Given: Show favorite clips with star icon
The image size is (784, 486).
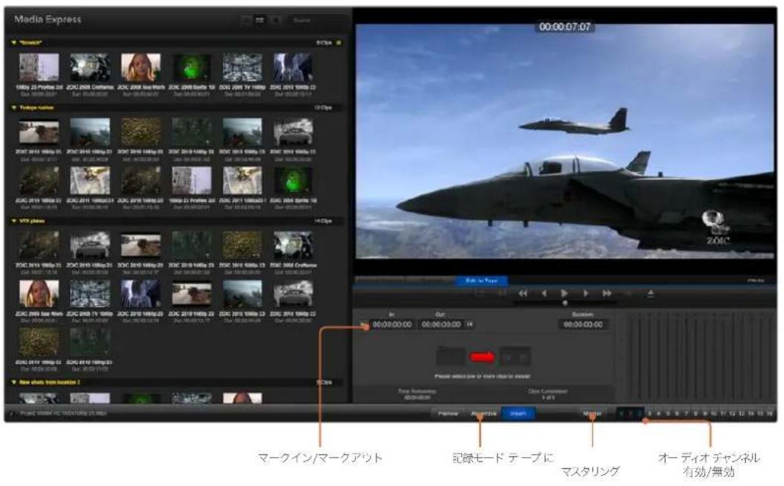Looking at the screenshot, I should tap(275, 21).
